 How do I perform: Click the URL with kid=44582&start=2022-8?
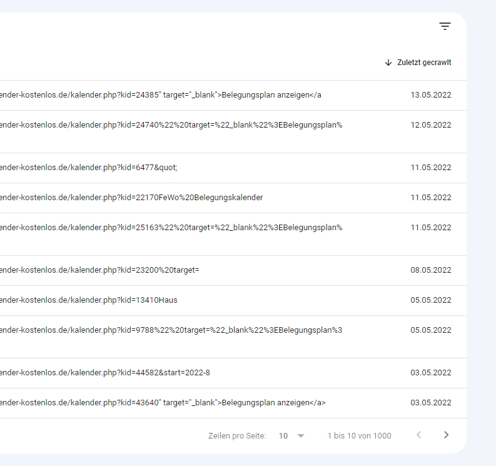point(105,373)
